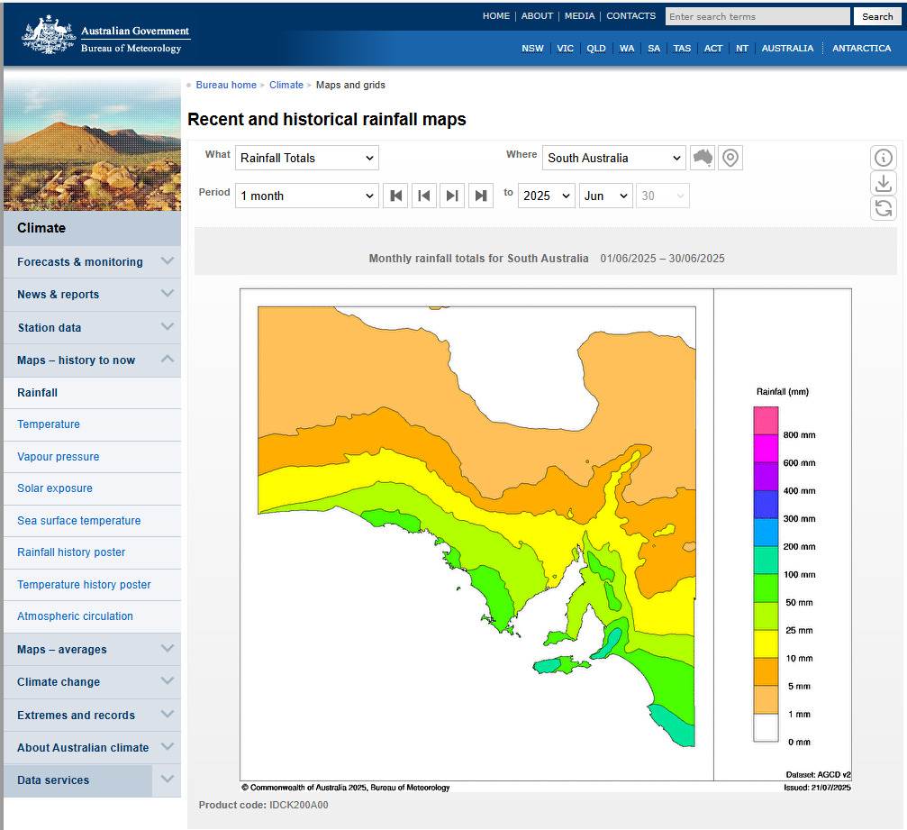907x830 pixels.
Task: Expand the Climate change menu section
Action: point(167,681)
